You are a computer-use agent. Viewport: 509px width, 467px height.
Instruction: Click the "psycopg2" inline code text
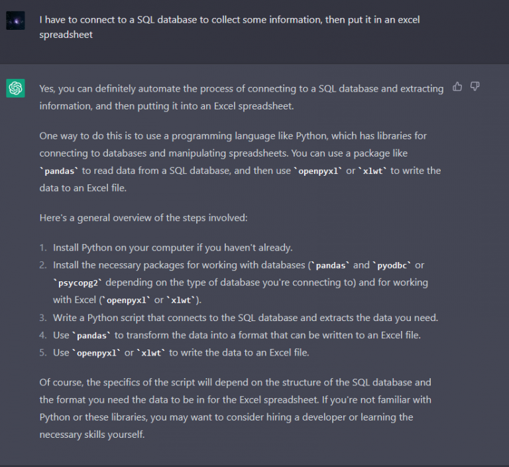[x=76, y=283]
